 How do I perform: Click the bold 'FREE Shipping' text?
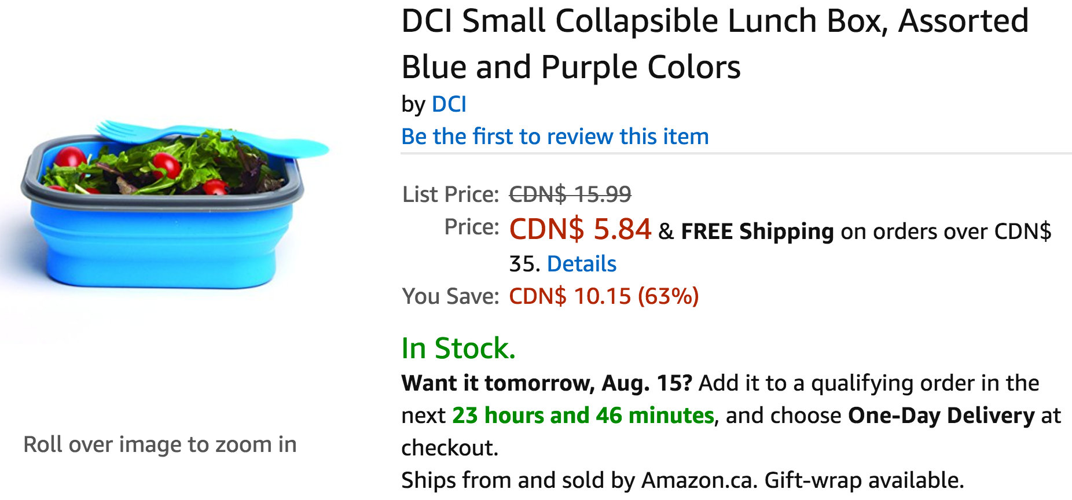(x=757, y=231)
